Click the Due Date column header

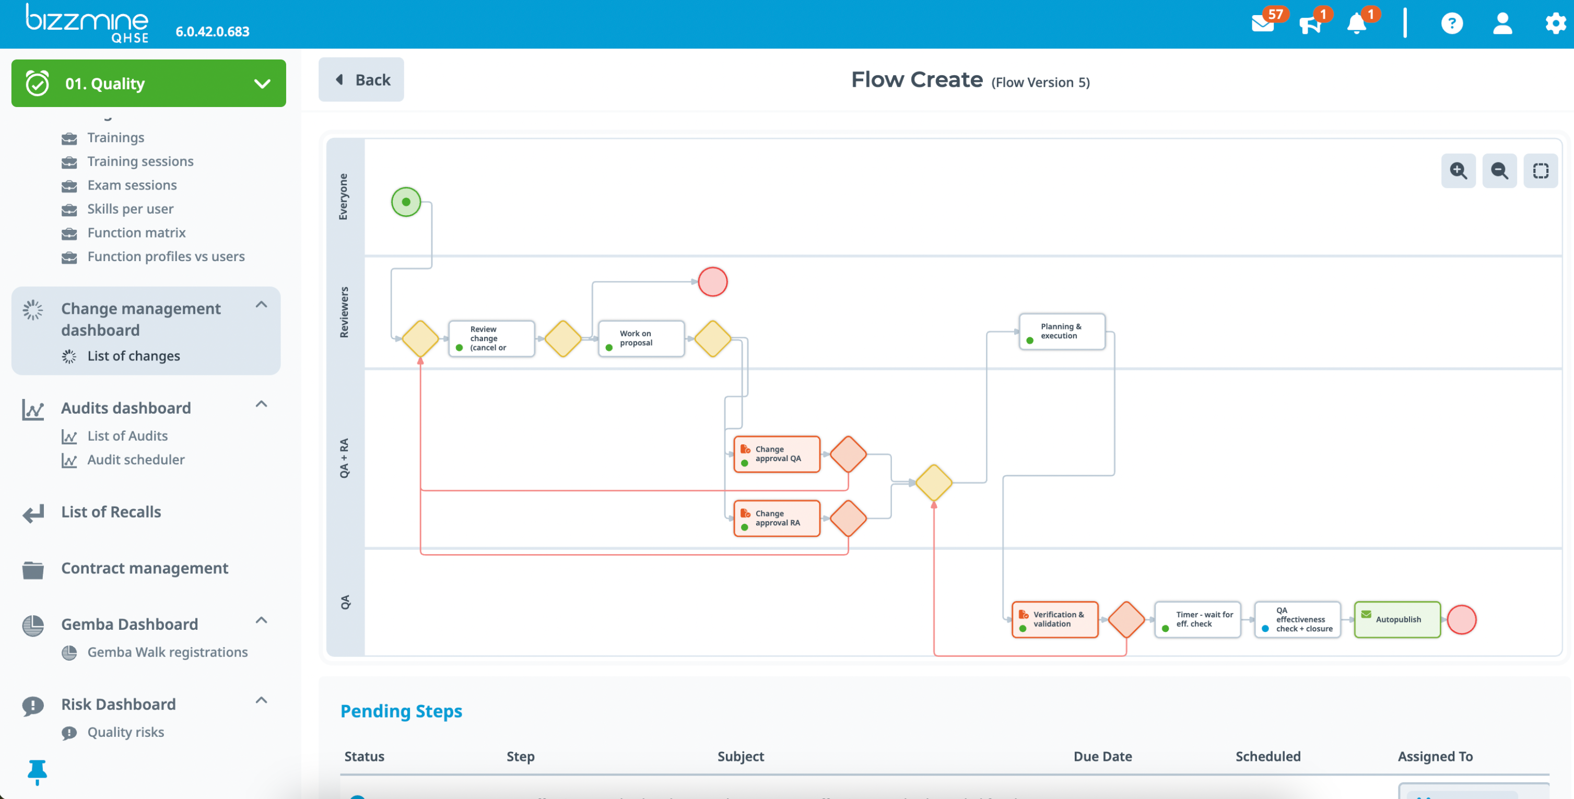point(1102,756)
